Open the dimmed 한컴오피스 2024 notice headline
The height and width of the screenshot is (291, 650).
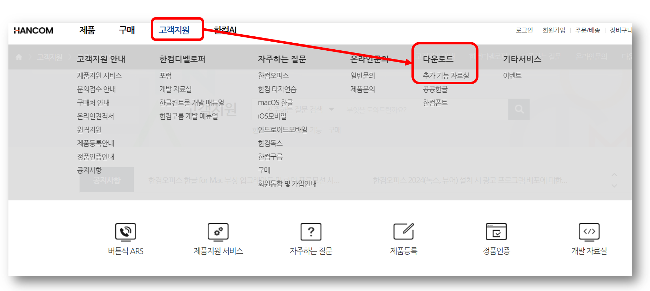click(470, 180)
